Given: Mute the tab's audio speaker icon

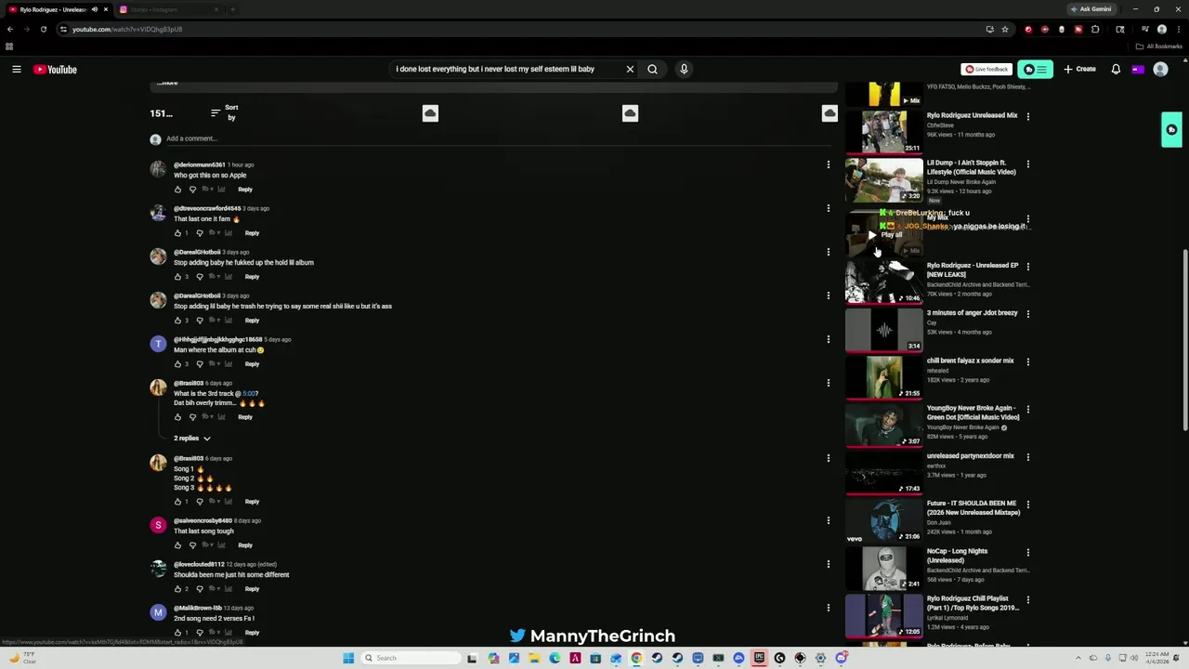Looking at the screenshot, I should [94, 9].
